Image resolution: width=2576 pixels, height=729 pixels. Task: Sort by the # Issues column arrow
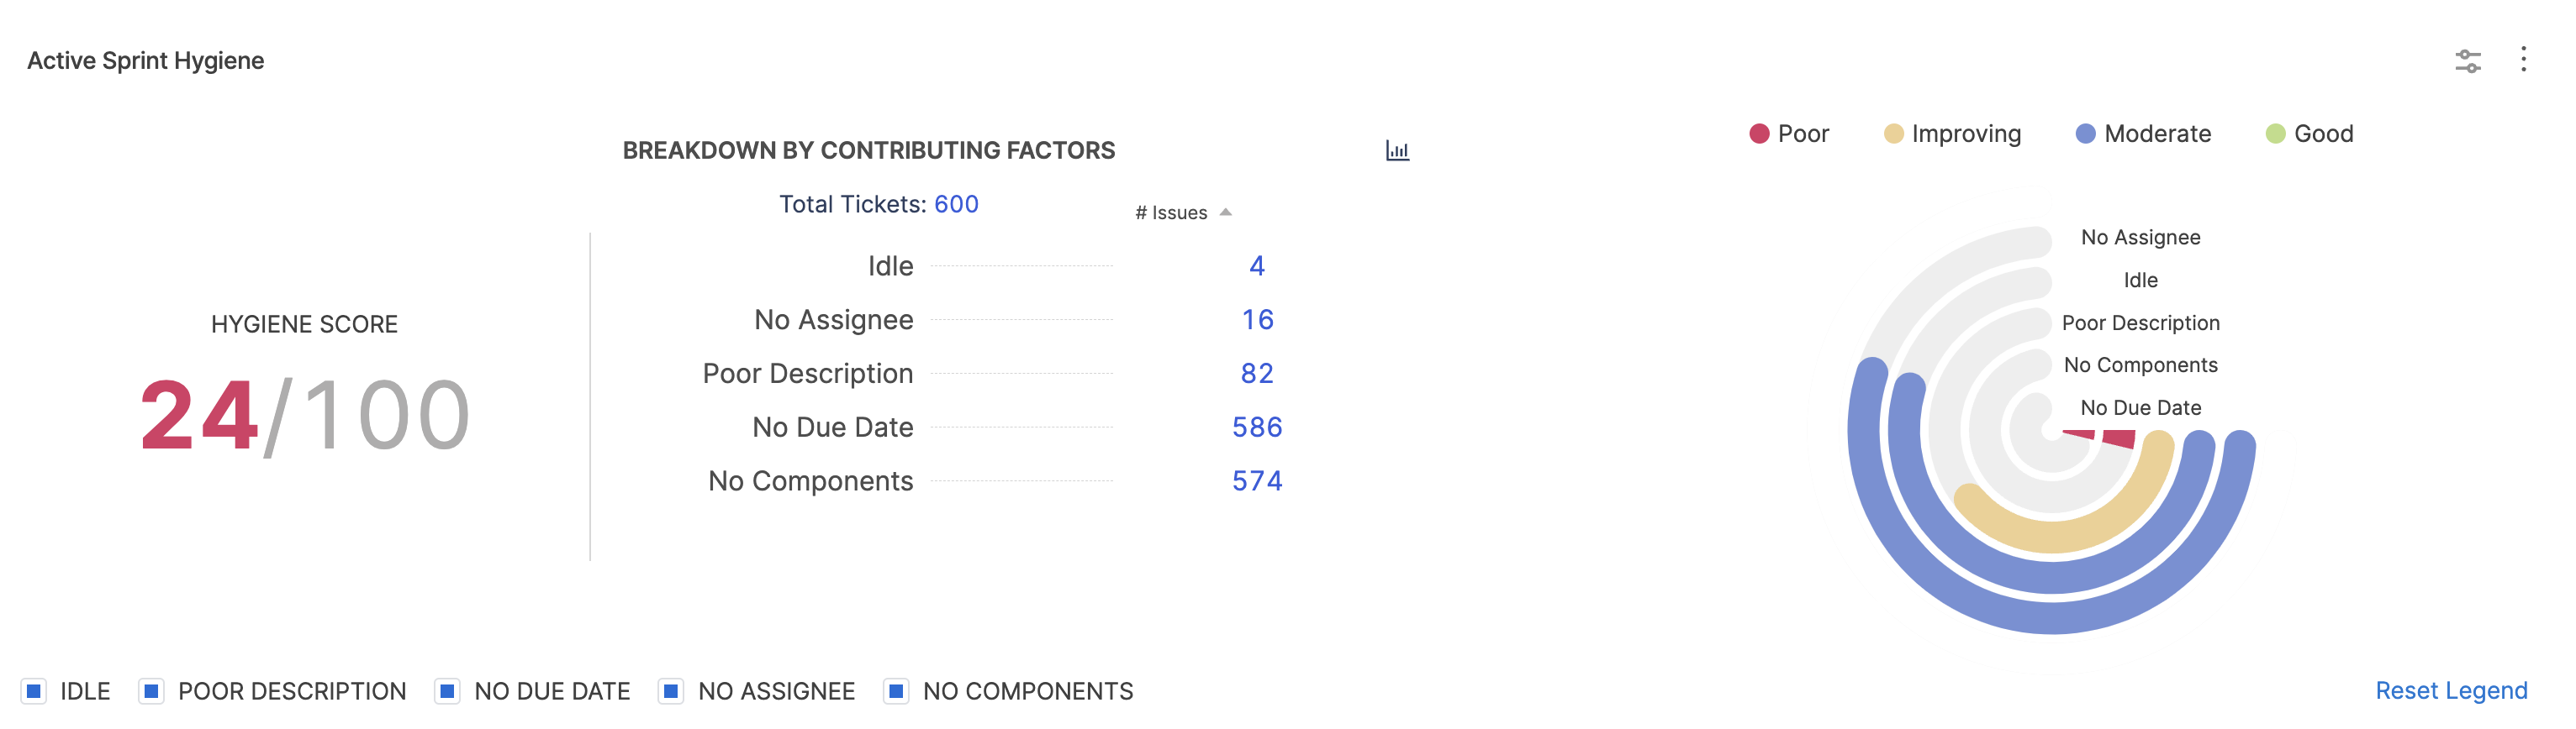[x=1225, y=212]
